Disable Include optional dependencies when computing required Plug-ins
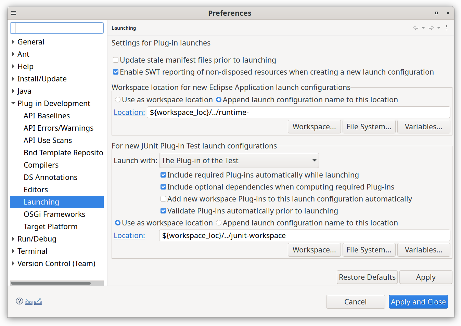461x326 pixels. pyautogui.click(x=163, y=187)
